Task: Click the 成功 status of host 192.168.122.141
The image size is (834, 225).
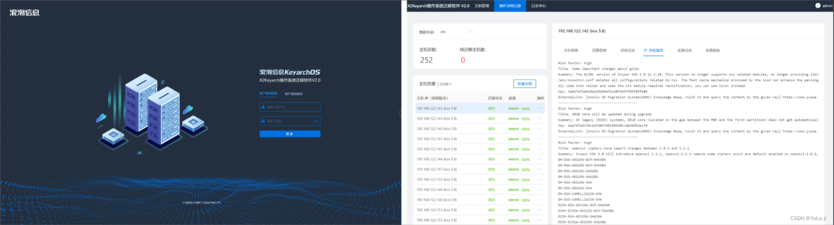Action: coord(491,139)
